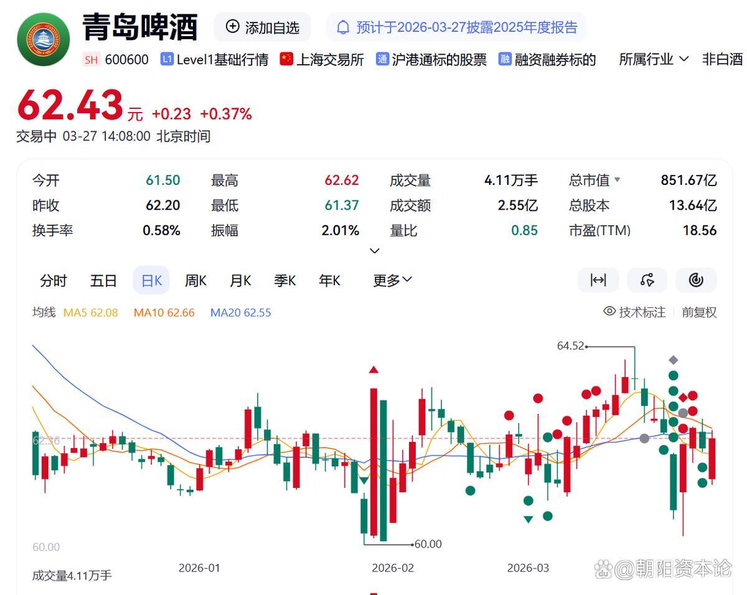Toggle 技术标注 eye visibility
Image resolution: width=747 pixels, height=595 pixels.
click(x=609, y=311)
